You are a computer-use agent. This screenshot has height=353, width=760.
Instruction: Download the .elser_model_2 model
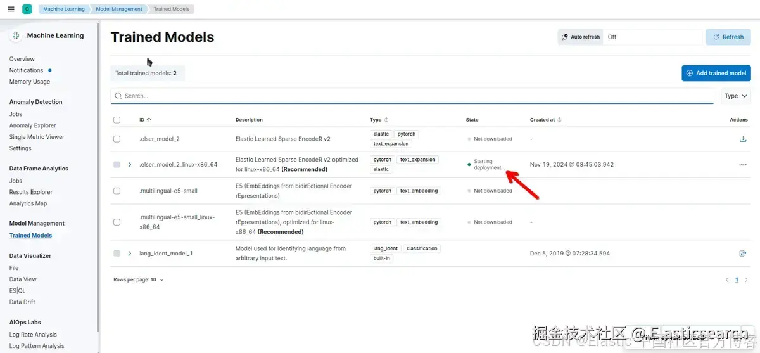click(743, 139)
